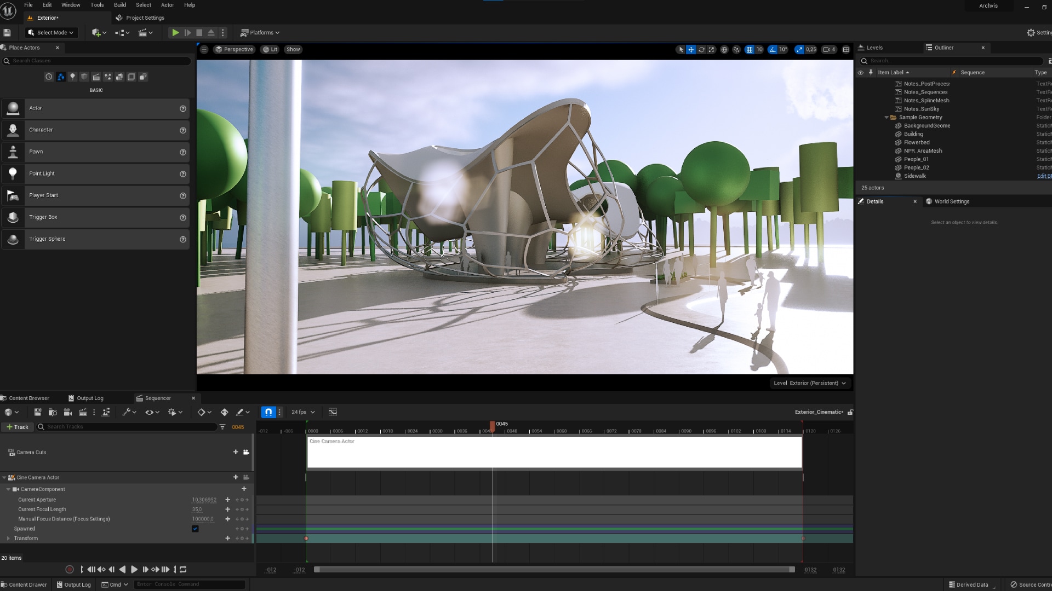This screenshot has width=1052, height=591.
Task: Switch to the Rotate tool in viewport toolbar
Action: [701, 49]
